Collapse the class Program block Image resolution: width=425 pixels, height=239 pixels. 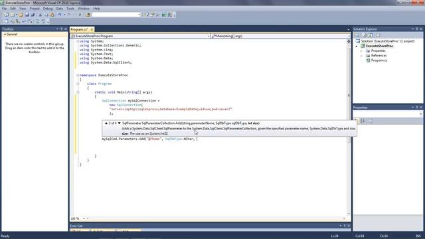78,84
